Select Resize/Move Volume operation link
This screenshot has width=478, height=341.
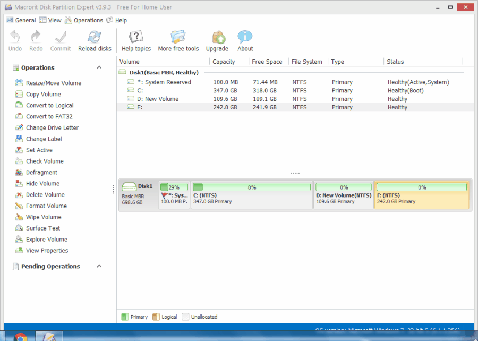(54, 83)
